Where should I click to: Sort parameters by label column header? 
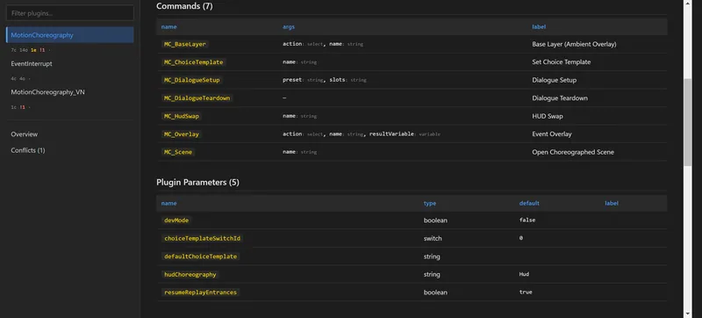click(611, 203)
